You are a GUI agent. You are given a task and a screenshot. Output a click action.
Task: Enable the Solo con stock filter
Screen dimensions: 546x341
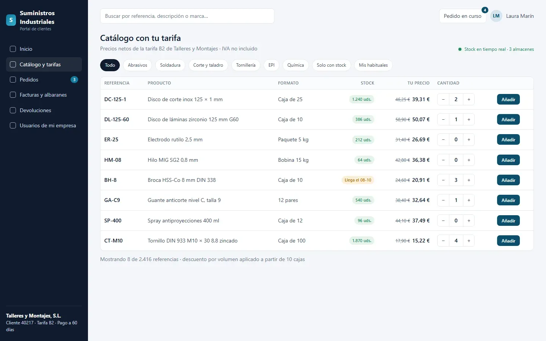coord(331,65)
